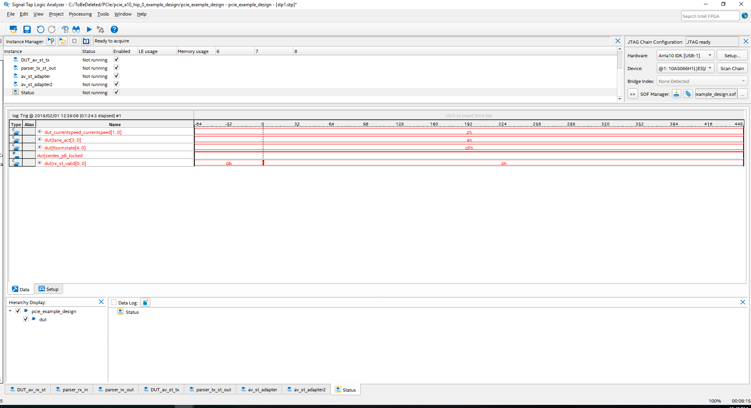Image resolution: width=751 pixels, height=408 pixels.
Task: Expand dut|rx_st_valid[0..0] signal group
Action: point(39,163)
